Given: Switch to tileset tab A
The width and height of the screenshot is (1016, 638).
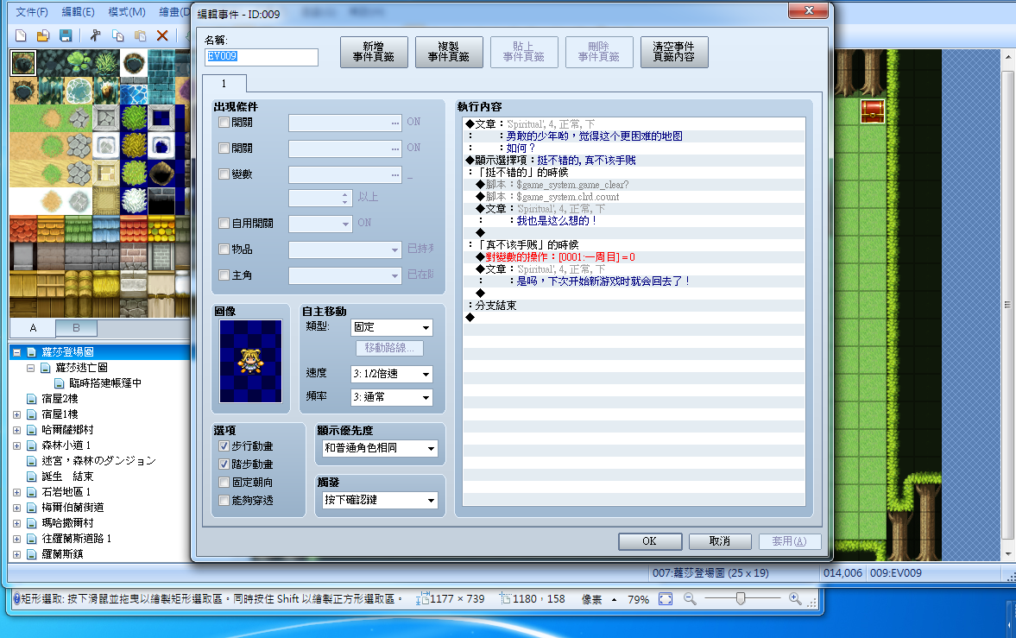Looking at the screenshot, I should (x=33, y=328).
